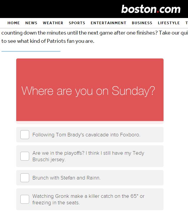Image resolution: width=188 pixels, height=217 pixels.
Task: Click the intro paragraph about Patriots fans
Action: [x=95, y=37]
